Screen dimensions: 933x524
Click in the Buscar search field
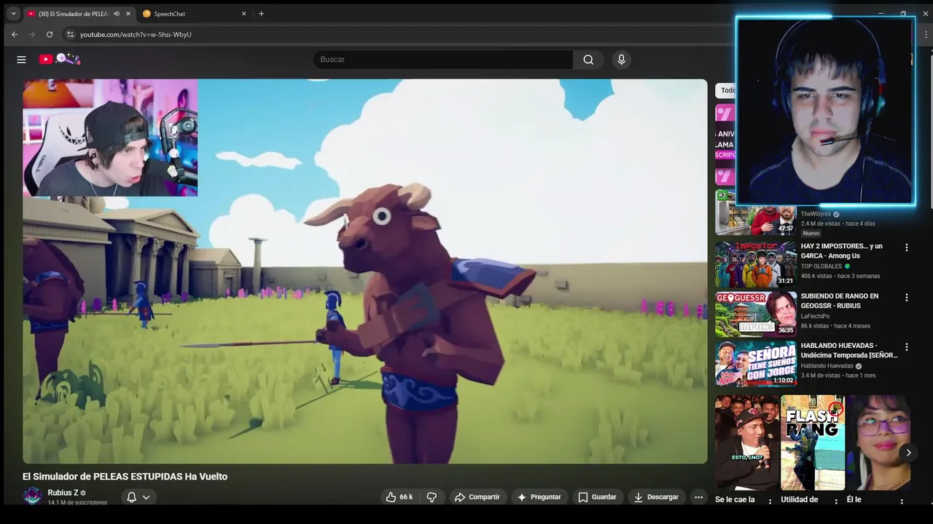click(443, 60)
